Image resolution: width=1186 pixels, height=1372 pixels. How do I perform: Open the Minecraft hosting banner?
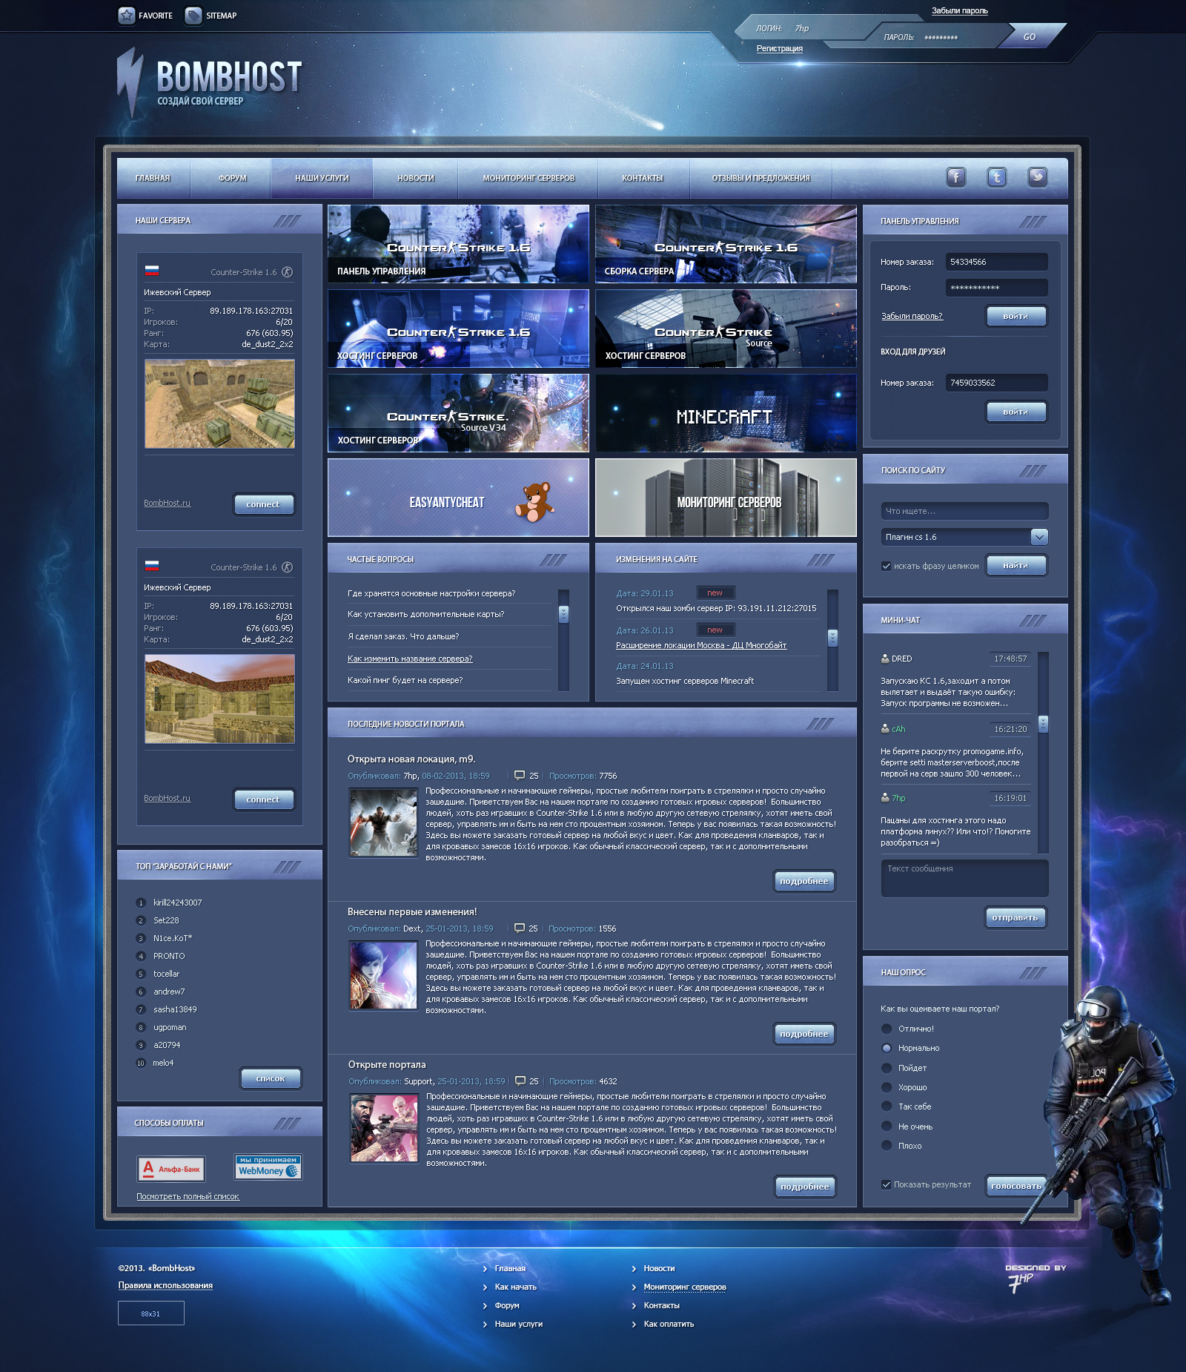726,413
